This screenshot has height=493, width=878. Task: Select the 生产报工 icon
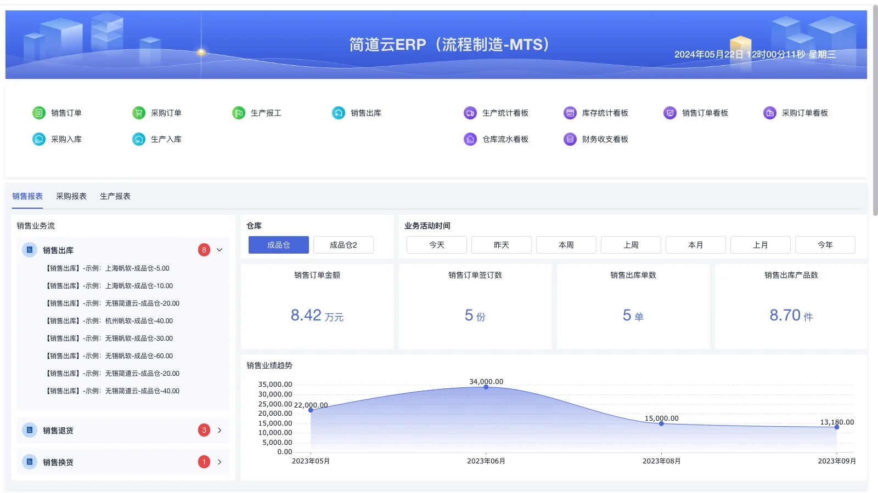click(238, 113)
